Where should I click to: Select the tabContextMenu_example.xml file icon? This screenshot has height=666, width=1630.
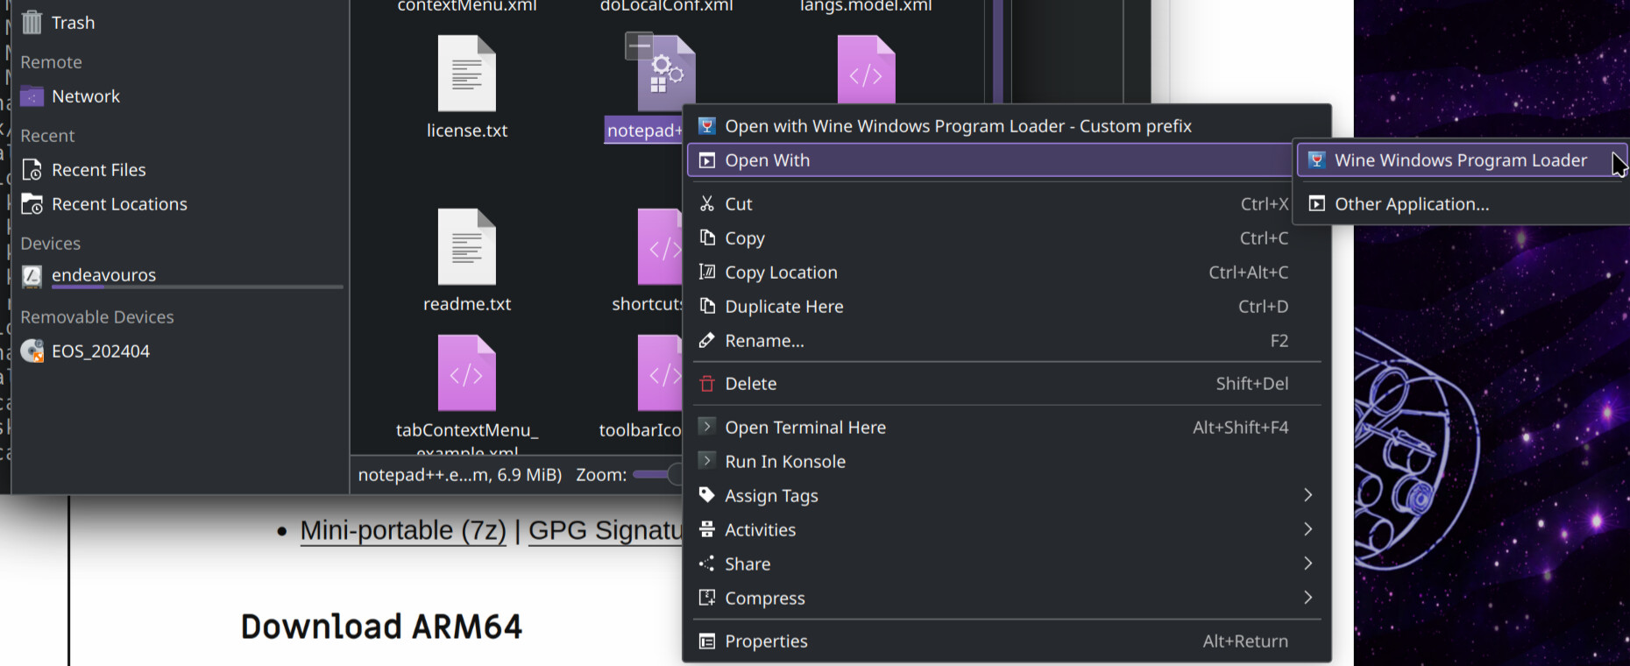467,373
